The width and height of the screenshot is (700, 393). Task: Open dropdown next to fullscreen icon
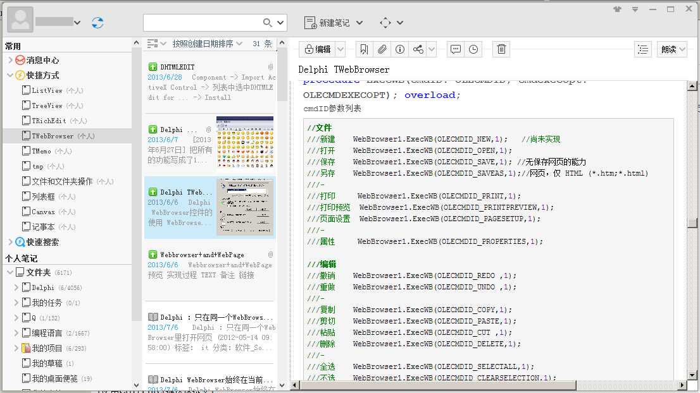(400, 23)
